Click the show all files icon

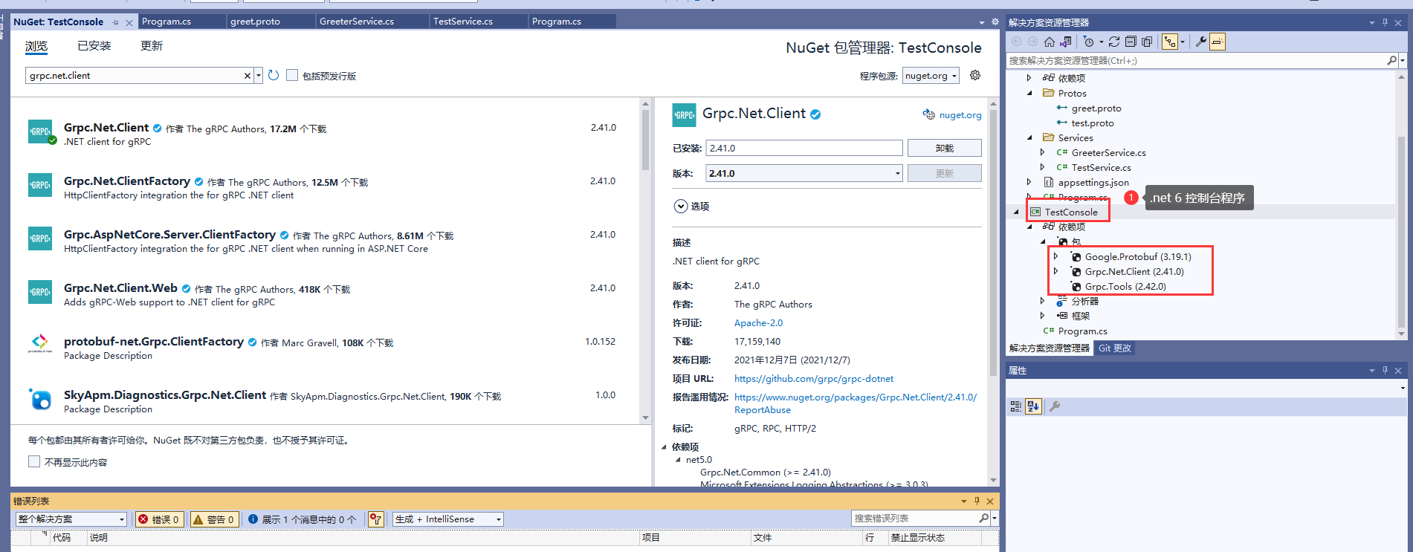1147,42
